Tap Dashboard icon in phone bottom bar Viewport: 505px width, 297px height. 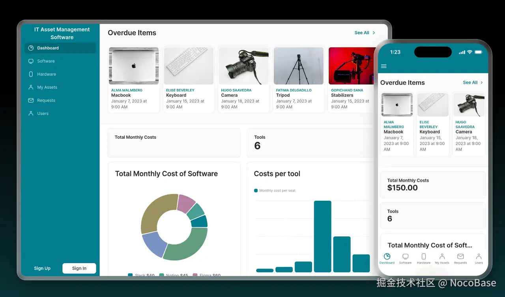(387, 256)
